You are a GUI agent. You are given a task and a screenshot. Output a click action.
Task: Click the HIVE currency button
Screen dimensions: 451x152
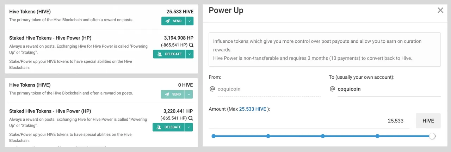[428, 121]
